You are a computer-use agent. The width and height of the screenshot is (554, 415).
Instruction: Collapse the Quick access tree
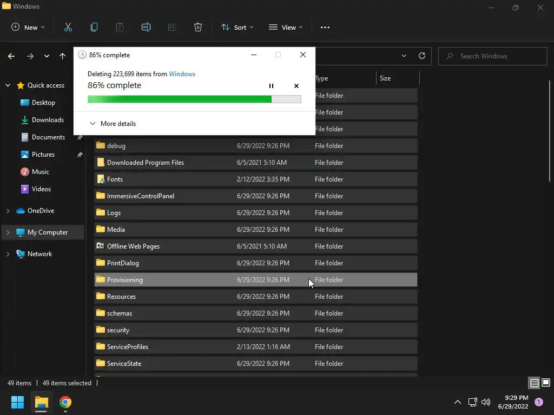click(8, 85)
